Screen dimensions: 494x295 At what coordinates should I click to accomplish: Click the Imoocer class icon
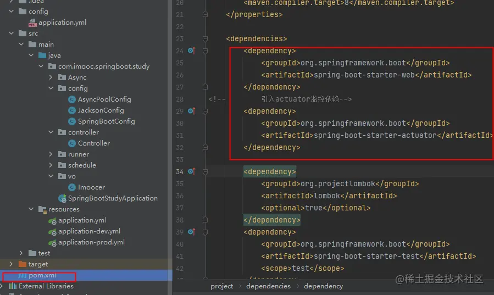(x=72, y=187)
